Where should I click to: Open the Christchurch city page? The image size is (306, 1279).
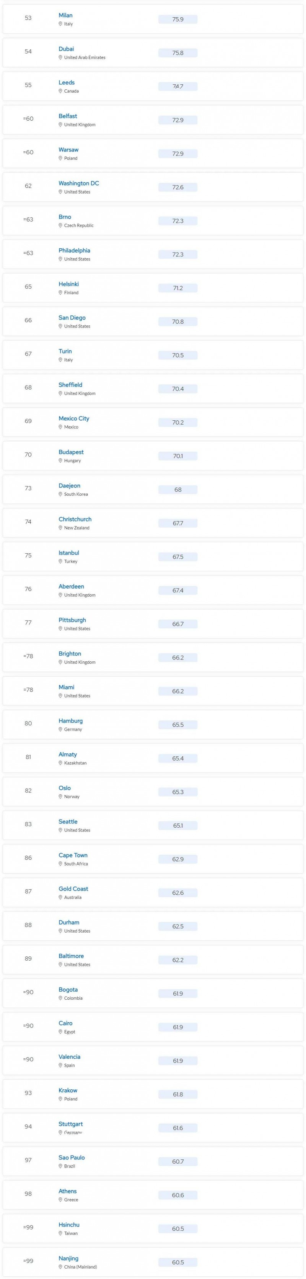(75, 519)
